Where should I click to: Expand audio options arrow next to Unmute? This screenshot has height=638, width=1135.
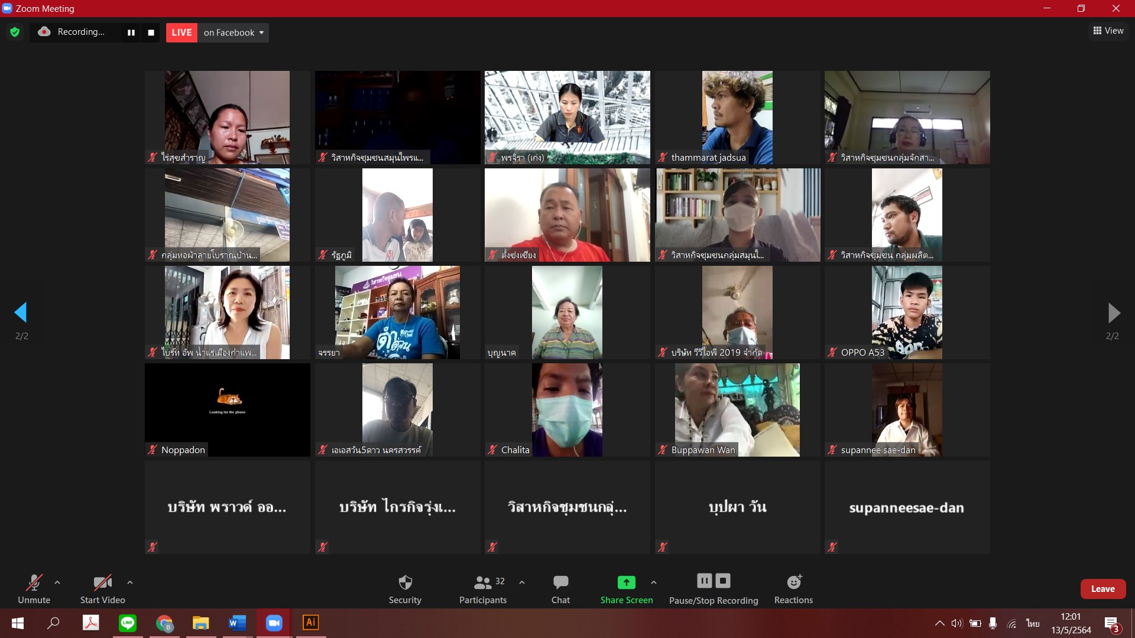pos(57,582)
